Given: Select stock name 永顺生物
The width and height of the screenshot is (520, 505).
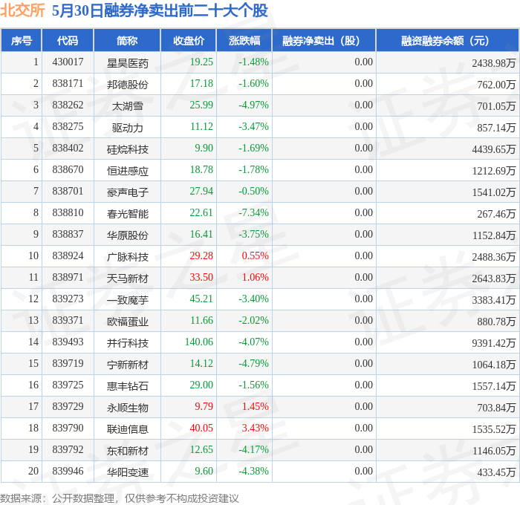Looking at the screenshot, I should pyautogui.click(x=127, y=408).
